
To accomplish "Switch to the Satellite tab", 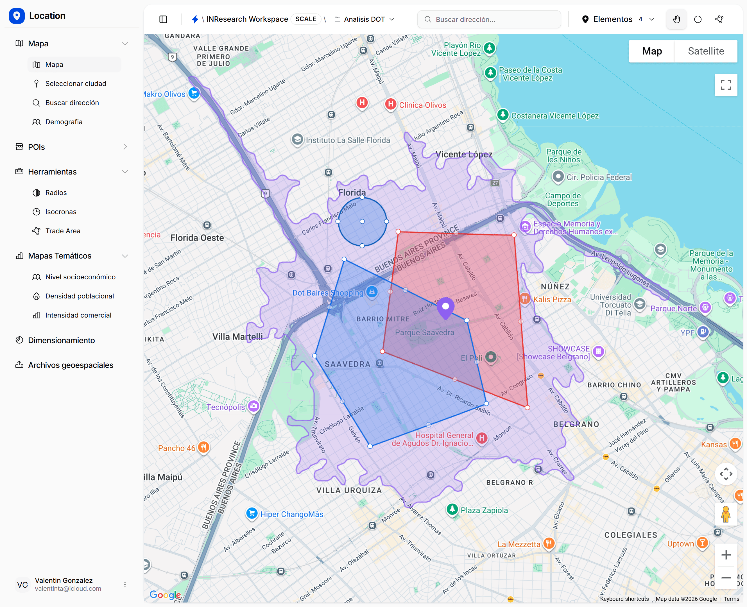I will coord(706,51).
